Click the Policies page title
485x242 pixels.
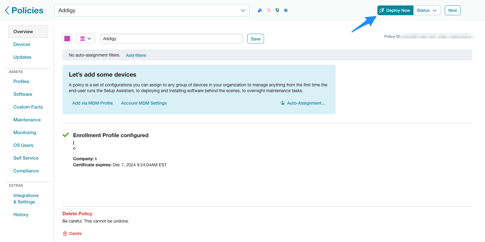pos(27,10)
